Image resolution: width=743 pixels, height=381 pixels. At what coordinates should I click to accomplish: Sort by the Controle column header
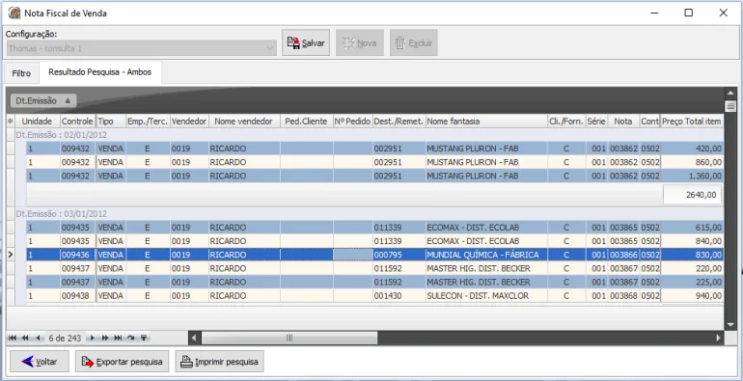click(x=77, y=122)
